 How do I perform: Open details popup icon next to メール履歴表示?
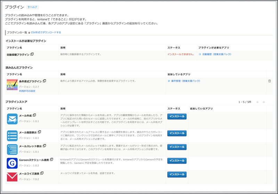[39, 132]
